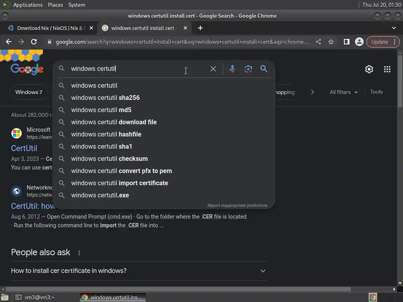Clear the search box with X
403x302 pixels.
213,69
